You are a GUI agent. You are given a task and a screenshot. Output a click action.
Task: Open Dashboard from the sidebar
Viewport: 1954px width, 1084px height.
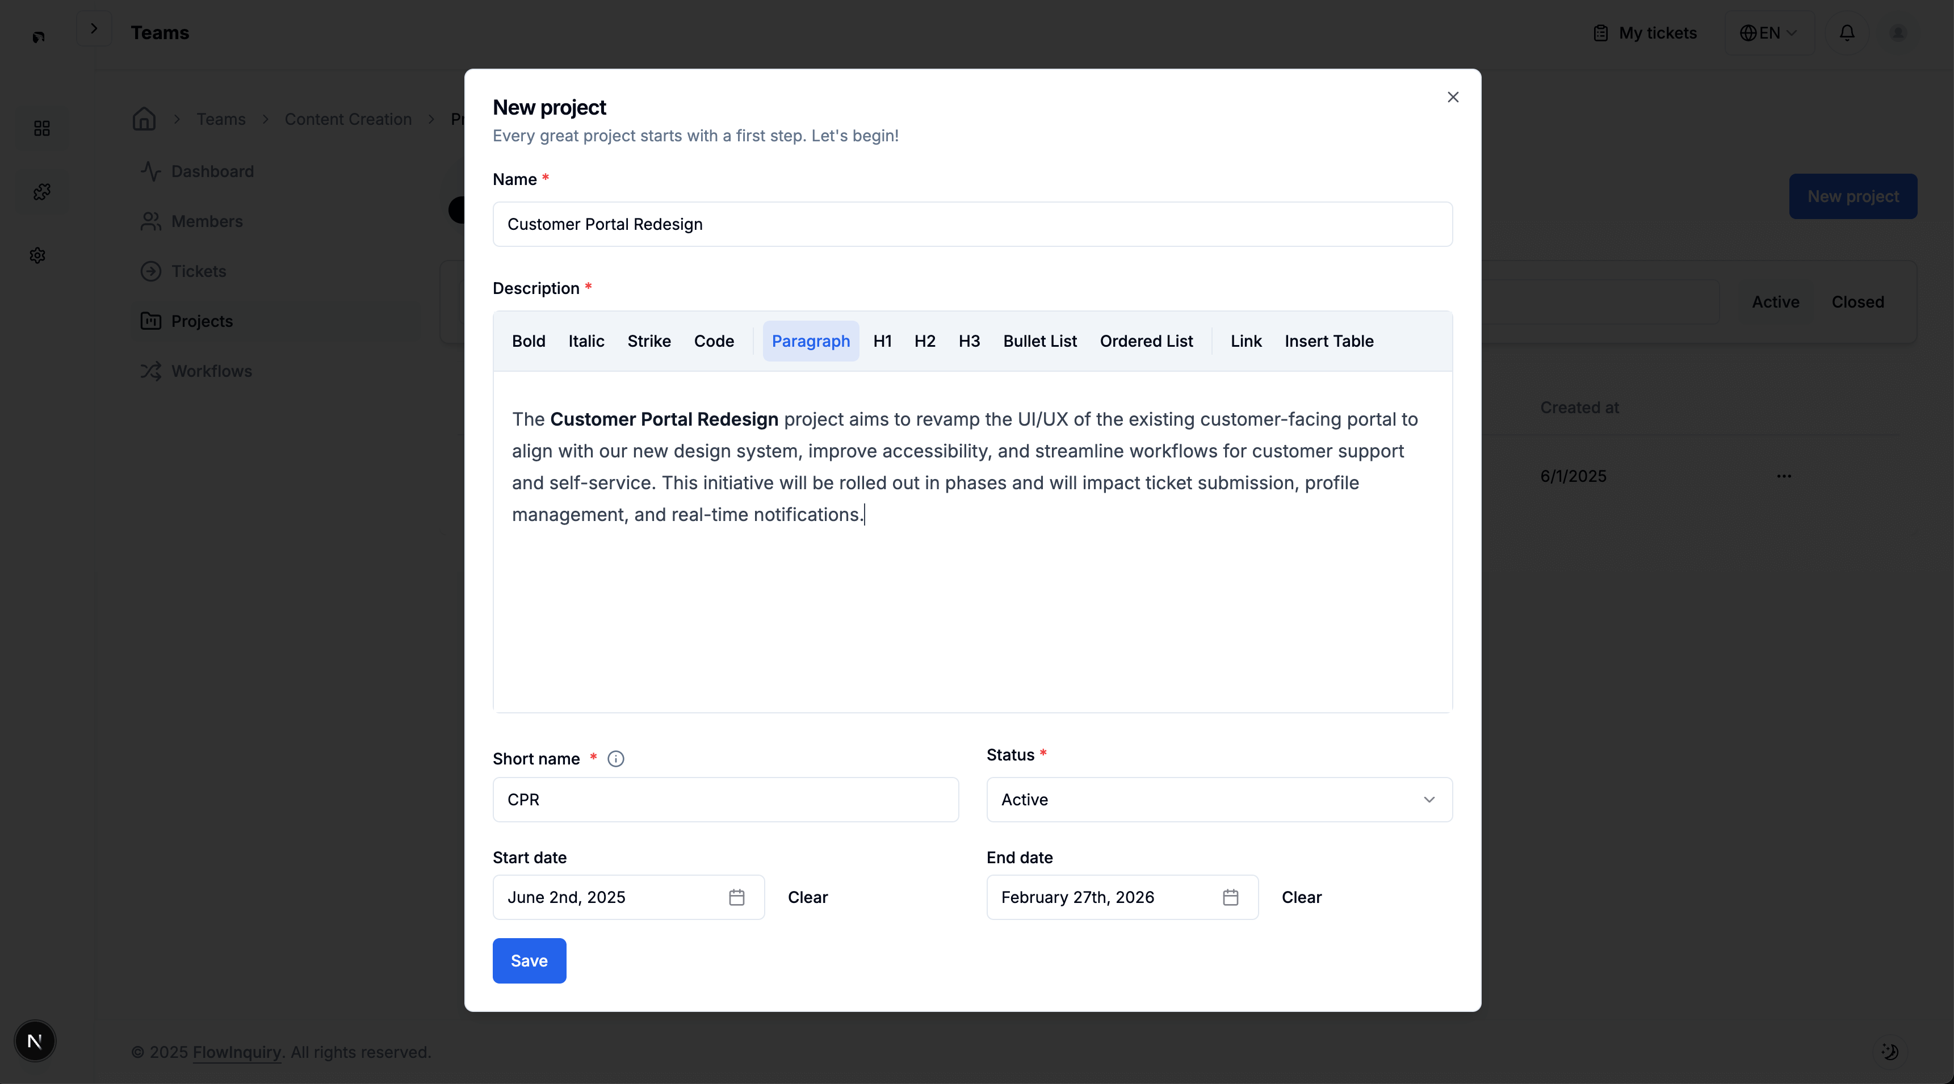pyautogui.click(x=213, y=171)
